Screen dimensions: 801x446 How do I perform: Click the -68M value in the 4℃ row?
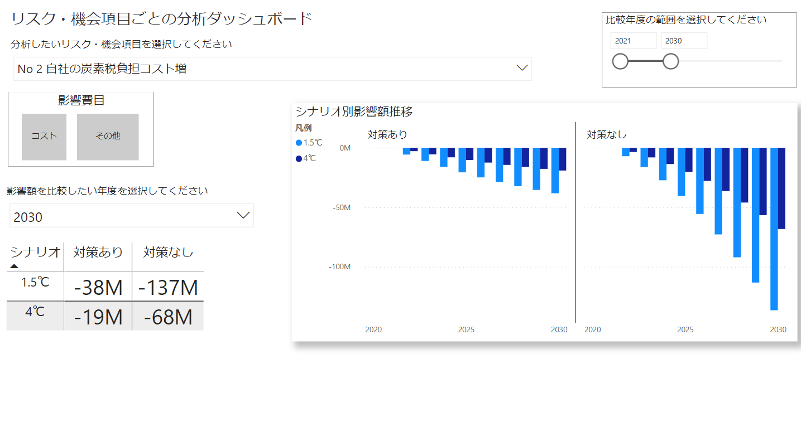(168, 317)
